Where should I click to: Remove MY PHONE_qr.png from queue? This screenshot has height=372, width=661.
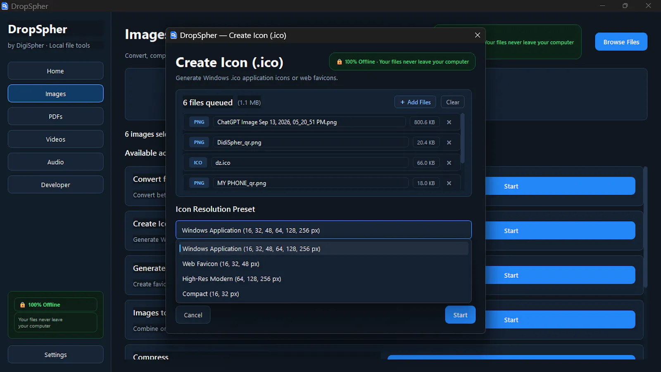[449, 183]
